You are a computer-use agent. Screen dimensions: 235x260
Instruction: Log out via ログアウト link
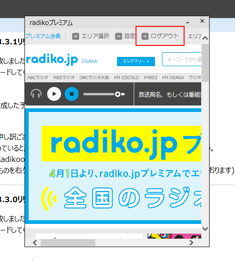(165, 36)
